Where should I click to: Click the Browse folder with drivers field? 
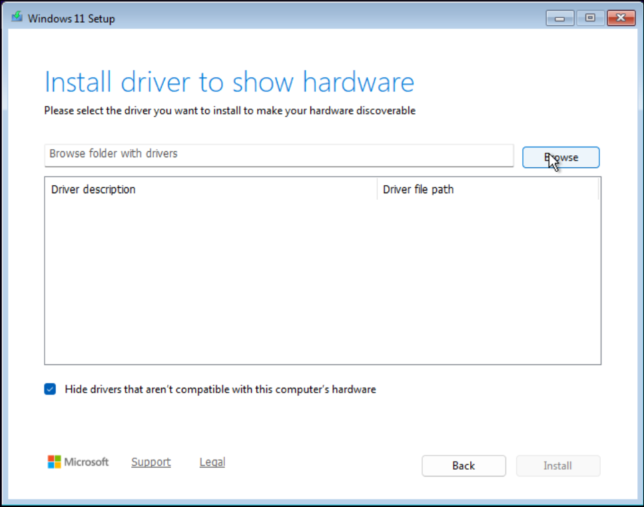279,155
